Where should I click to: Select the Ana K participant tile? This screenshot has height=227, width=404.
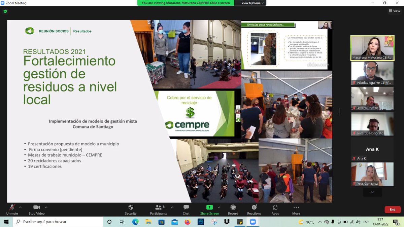tap(372, 149)
